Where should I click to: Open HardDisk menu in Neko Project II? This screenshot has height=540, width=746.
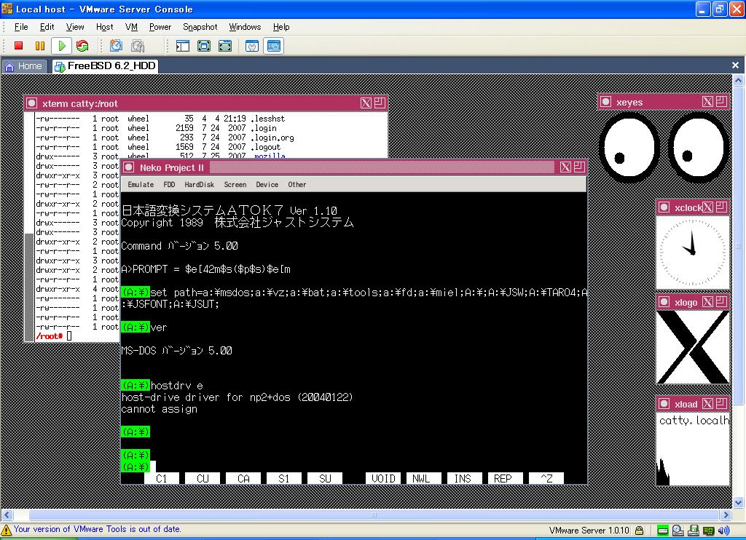[200, 184]
